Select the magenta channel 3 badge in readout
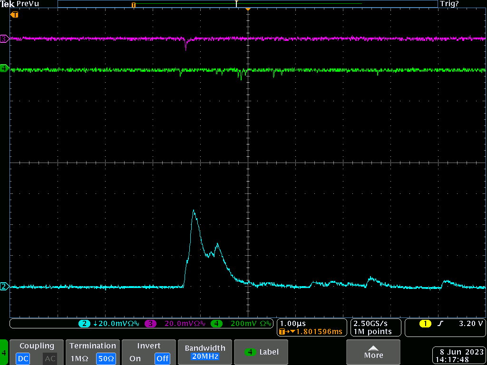 click(x=150, y=324)
